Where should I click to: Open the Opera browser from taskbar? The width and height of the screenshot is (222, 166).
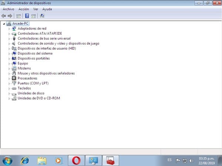(76, 160)
